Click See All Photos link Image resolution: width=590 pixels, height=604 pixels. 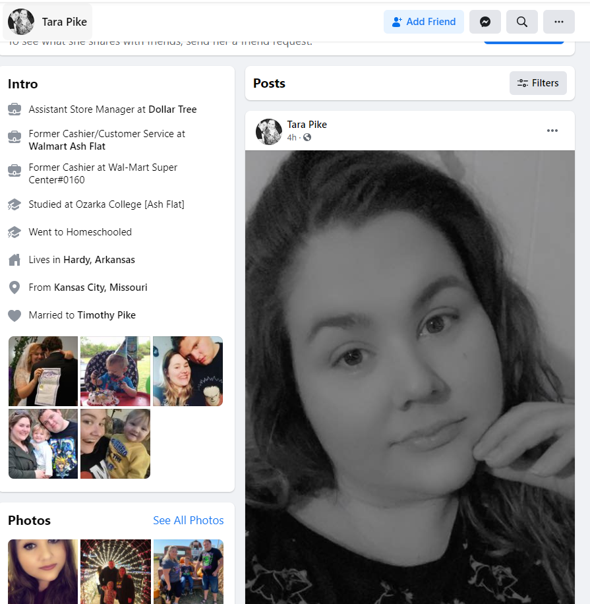(x=189, y=520)
